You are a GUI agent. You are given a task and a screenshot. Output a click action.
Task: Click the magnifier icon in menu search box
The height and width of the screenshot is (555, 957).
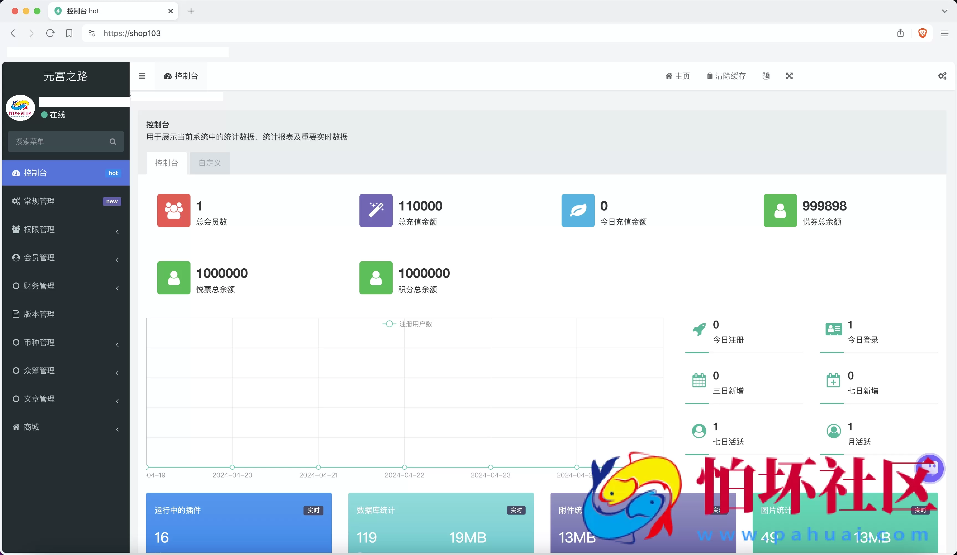pyautogui.click(x=113, y=141)
